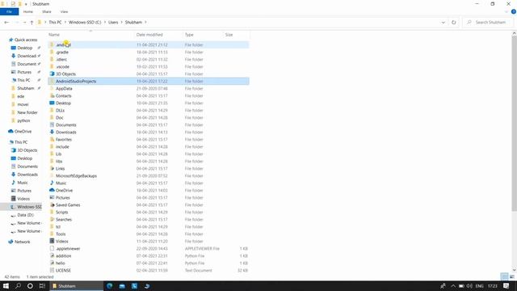Select the Searches folder icon
517x291 pixels.
point(52,219)
